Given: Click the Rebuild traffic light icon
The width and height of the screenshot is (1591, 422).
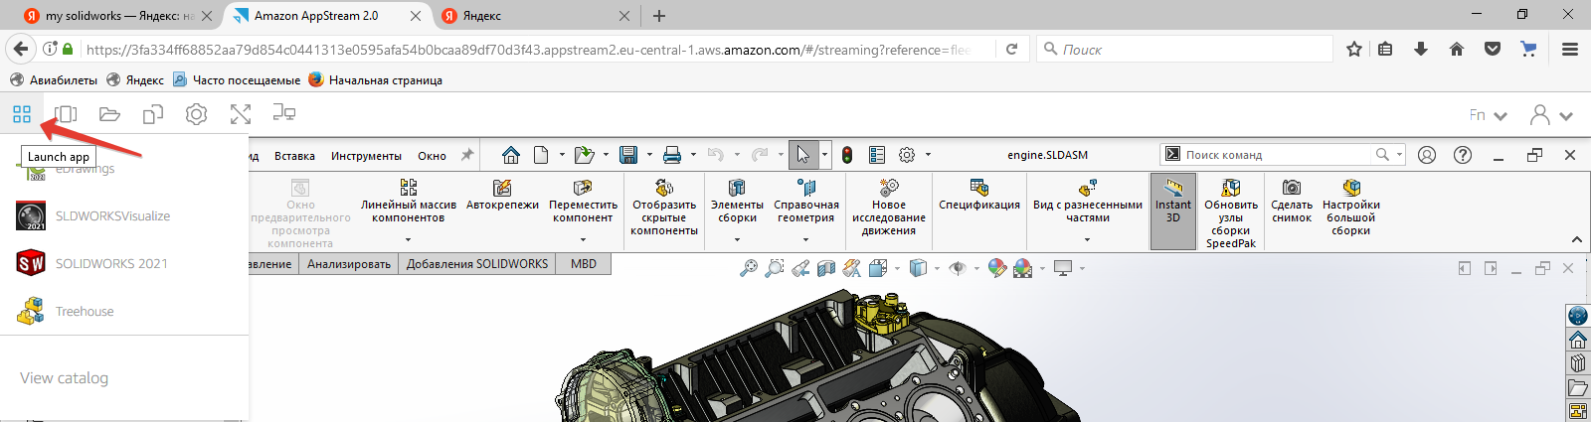Looking at the screenshot, I should click(x=847, y=155).
